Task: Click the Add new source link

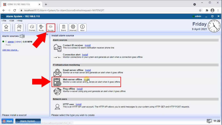Action: (11, 50)
